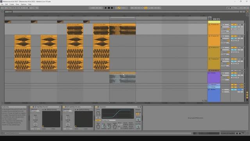This screenshot has width=250, height=141.
Task: Enable the MIDI map mode button
Action: click(238, 8)
